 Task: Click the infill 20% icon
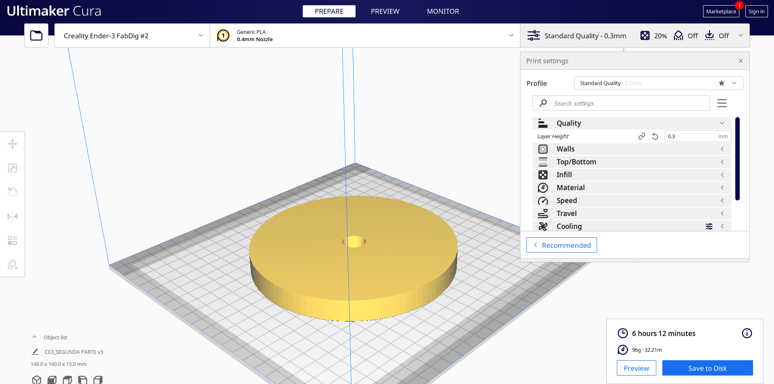pos(645,35)
